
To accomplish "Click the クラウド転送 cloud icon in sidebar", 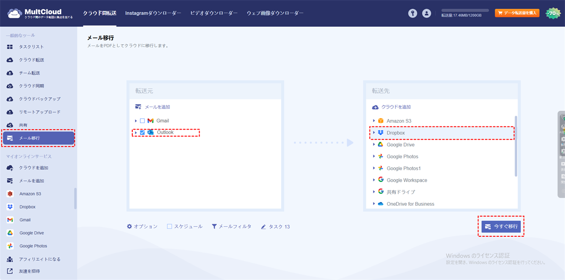I will pos(10,60).
